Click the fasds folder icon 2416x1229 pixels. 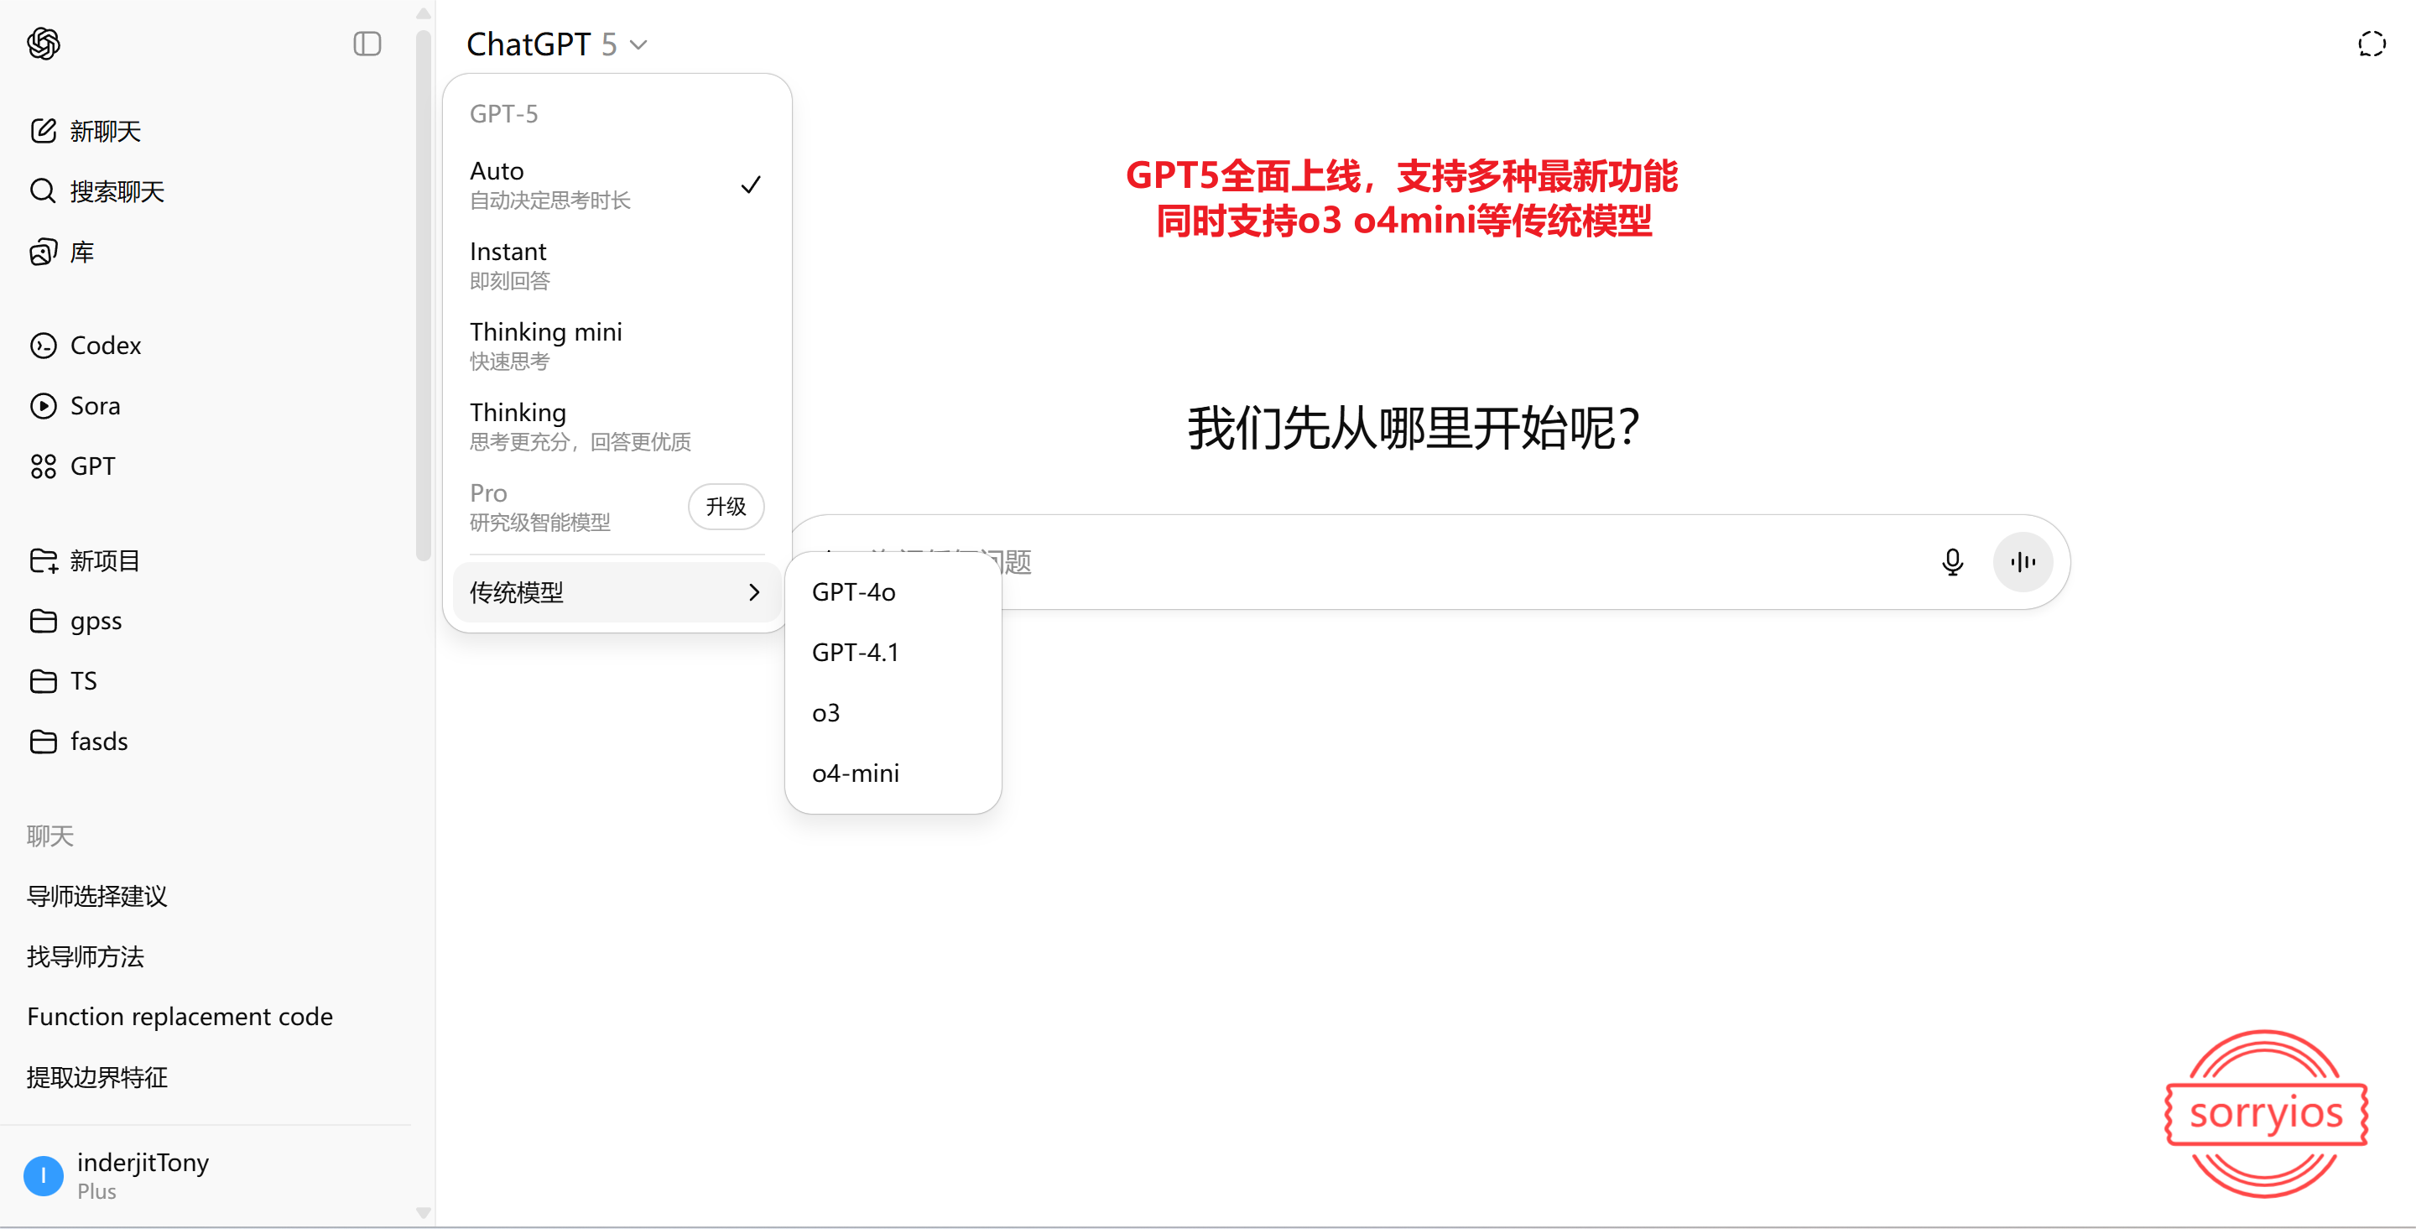[43, 741]
